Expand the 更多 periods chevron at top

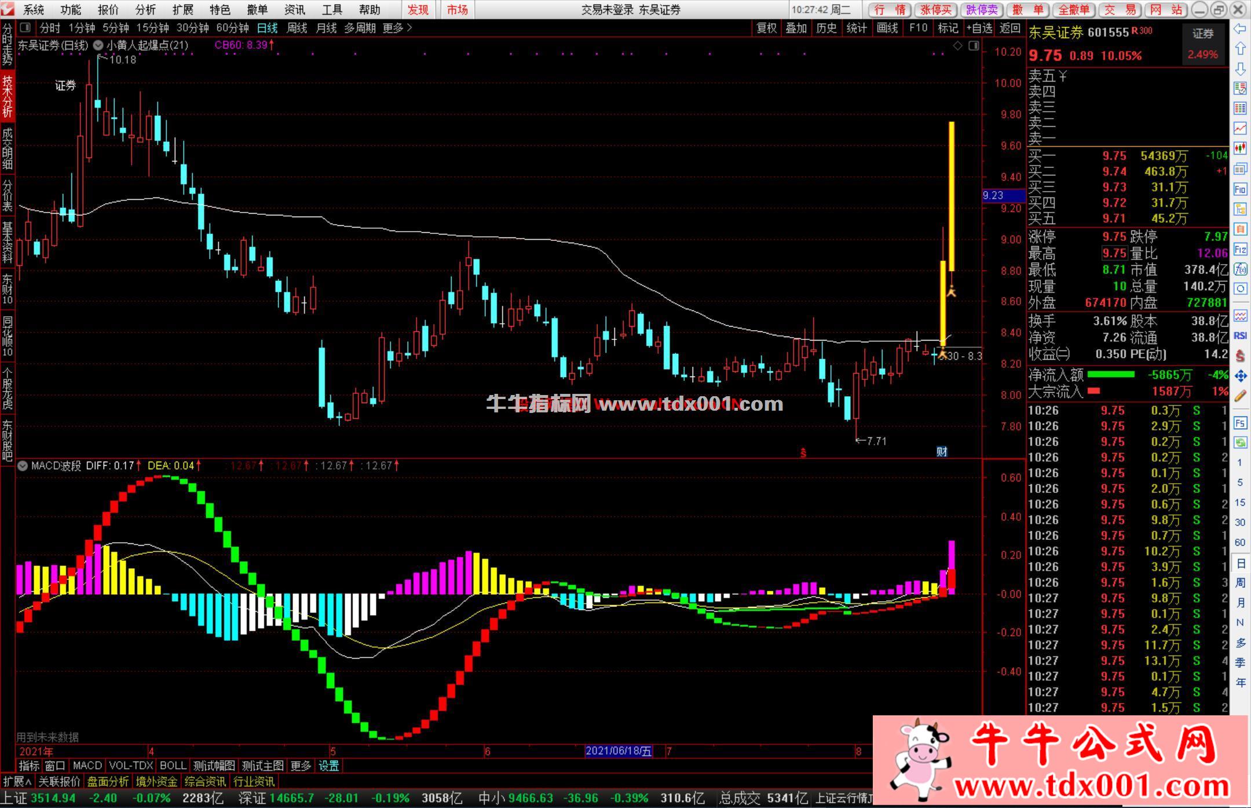(x=410, y=27)
